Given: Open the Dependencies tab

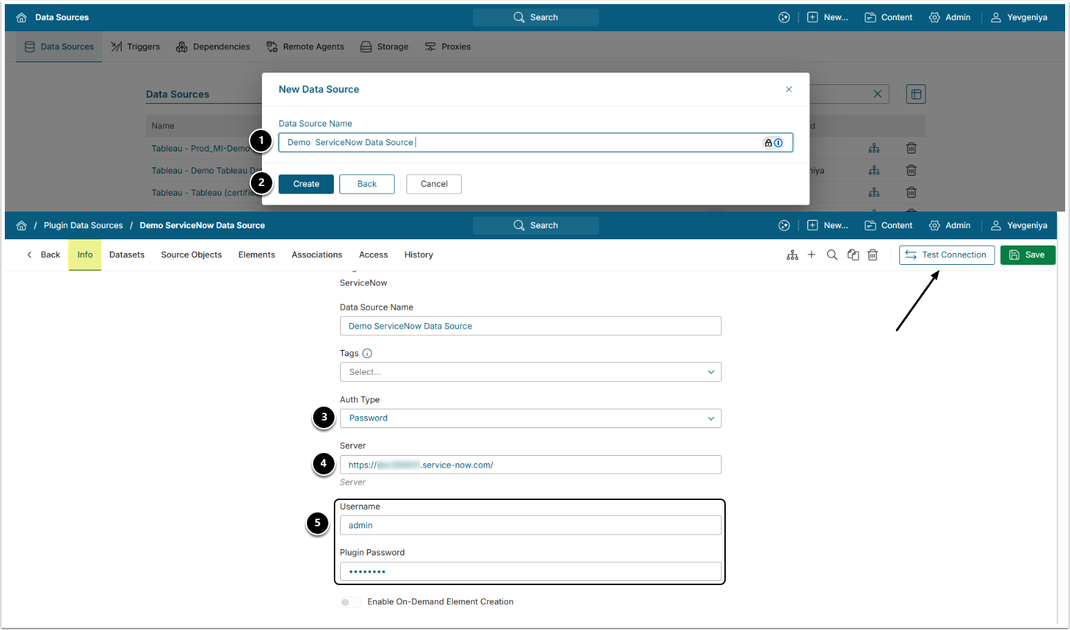Looking at the screenshot, I should [x=213, y=47].
